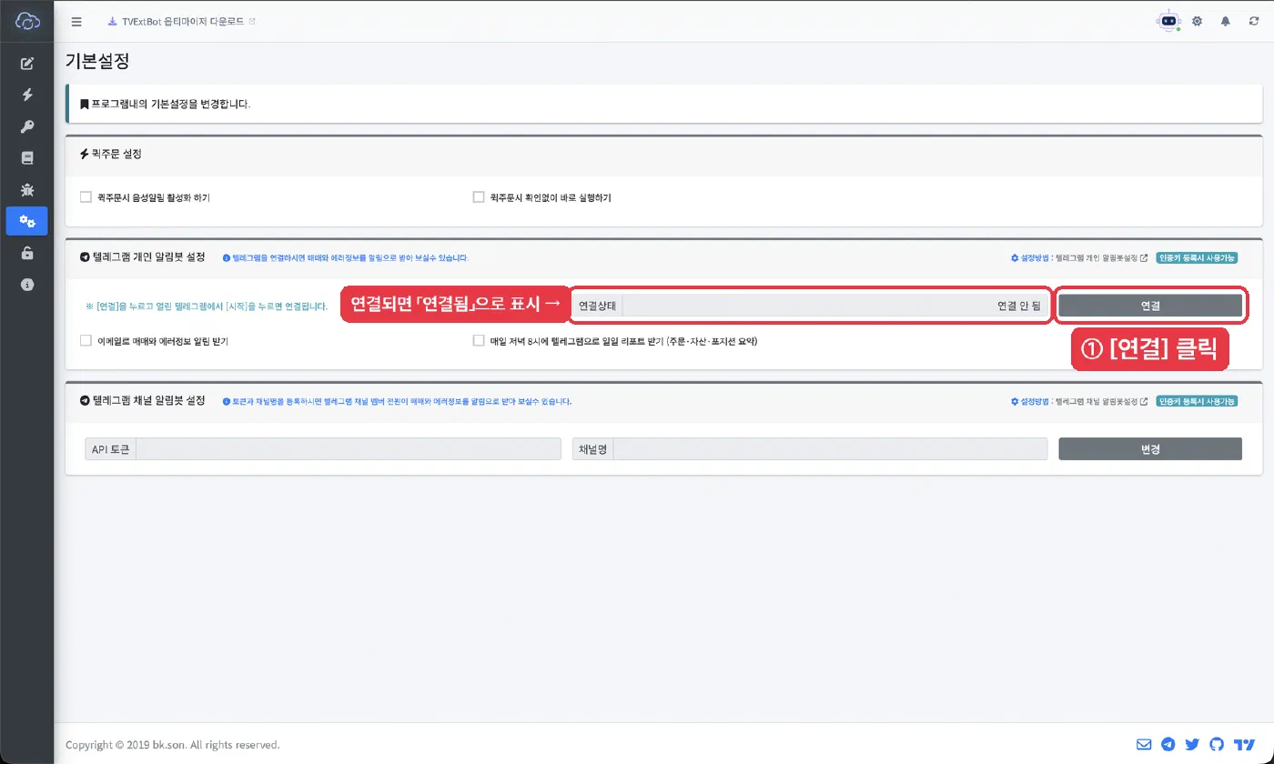Open the TradingView icon in the footer
The height and width of the screenshot is (764, 1274).
point(1245,744)
